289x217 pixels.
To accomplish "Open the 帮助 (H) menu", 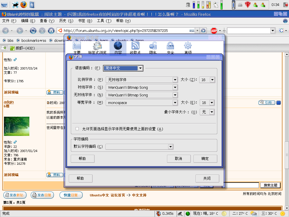I will [x=123, y=21].
